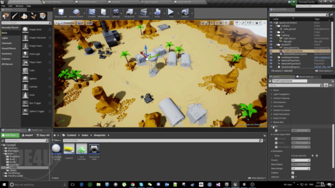Switch to the World Settings tab

pyautogui.click(x=306, y=77)
